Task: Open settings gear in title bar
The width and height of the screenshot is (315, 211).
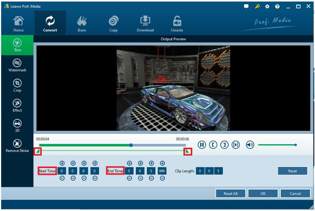Action: 267,7
